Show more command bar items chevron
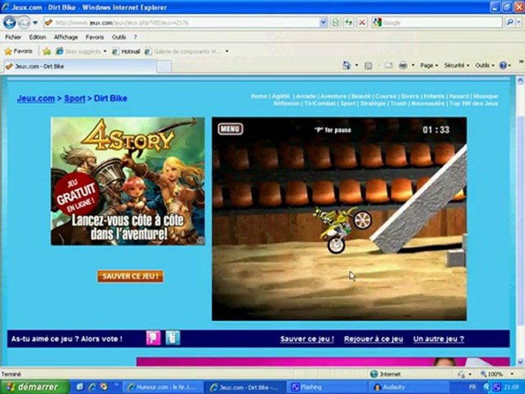This screenshot has height=394, width=525. [x=521, y=62]
